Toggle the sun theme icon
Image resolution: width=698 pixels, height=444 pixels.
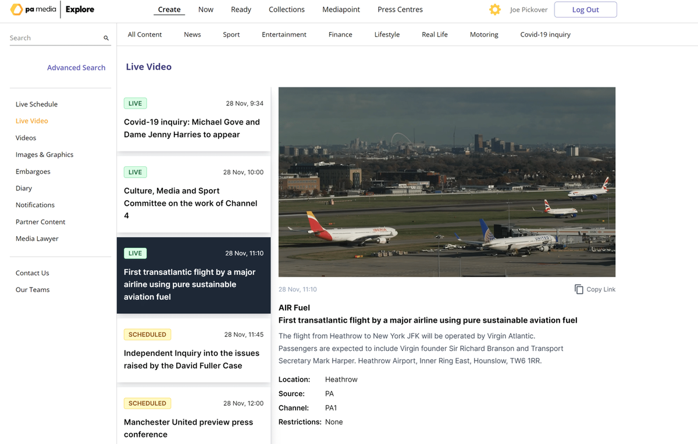point(495,9)
